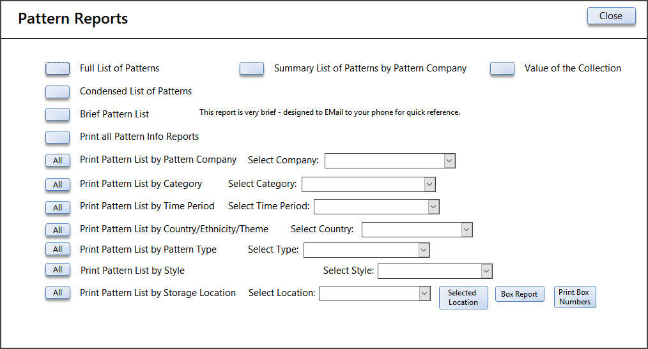648x349 pixels.
Task: Run the Condensed List of Patterns report
Action: click(58, 92)
